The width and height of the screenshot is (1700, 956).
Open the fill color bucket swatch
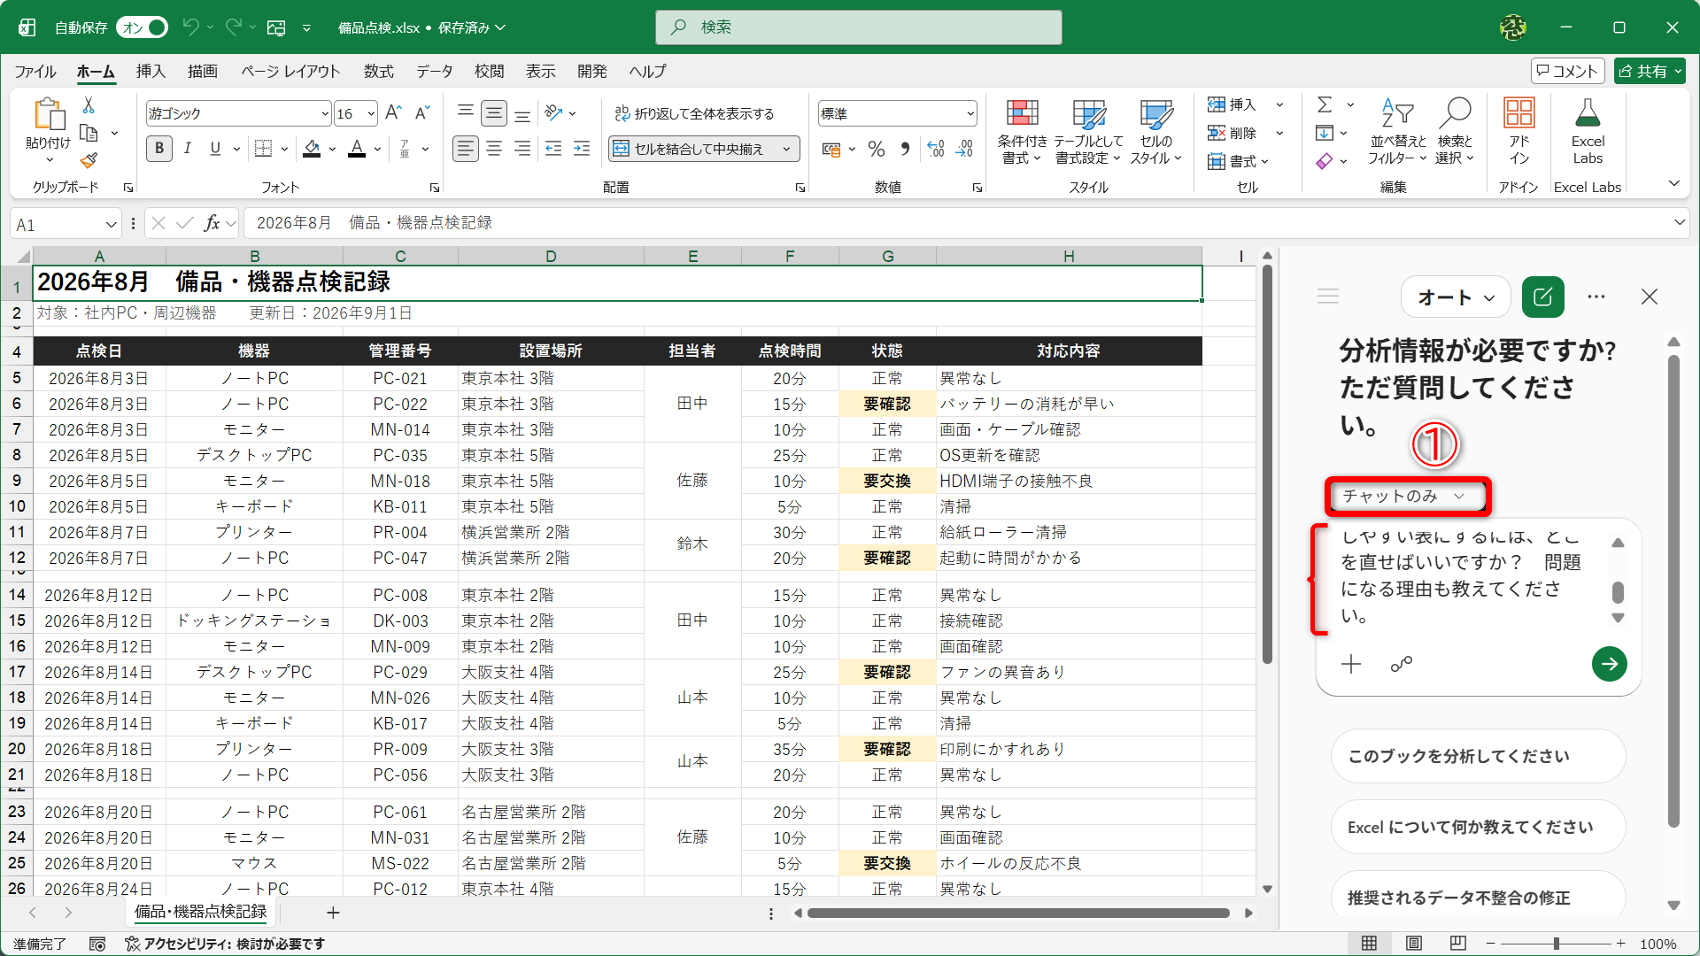[x=312, y=149]
